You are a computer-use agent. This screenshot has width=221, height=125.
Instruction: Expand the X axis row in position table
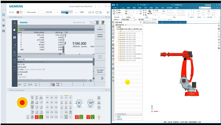(x=19, y=35)
